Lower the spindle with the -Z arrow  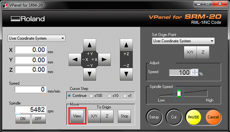tap(126, 74)
